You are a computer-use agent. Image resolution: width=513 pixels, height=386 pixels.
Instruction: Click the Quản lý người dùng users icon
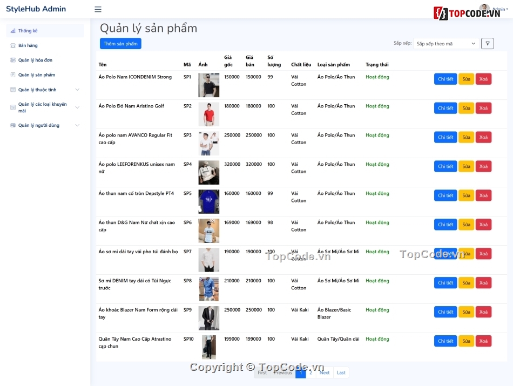coord(13,125)
